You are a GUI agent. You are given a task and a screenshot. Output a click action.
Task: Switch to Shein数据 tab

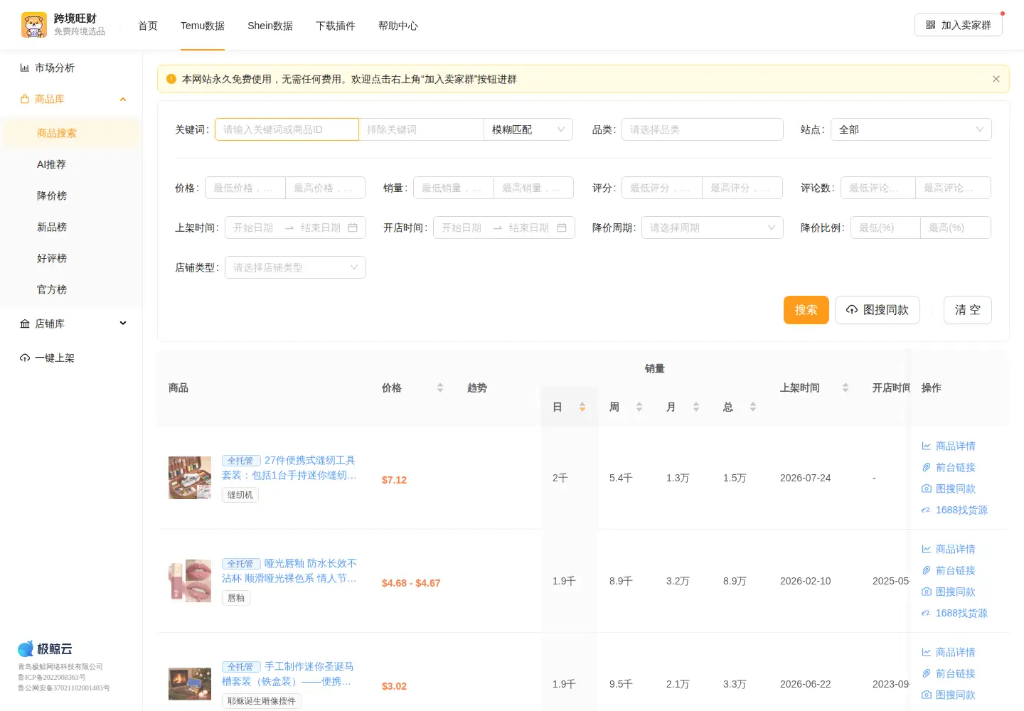pyautogui.click(x=270, y=26)
